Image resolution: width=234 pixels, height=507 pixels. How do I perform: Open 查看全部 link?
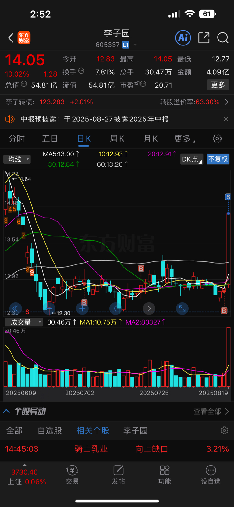[x=211, y=412]
